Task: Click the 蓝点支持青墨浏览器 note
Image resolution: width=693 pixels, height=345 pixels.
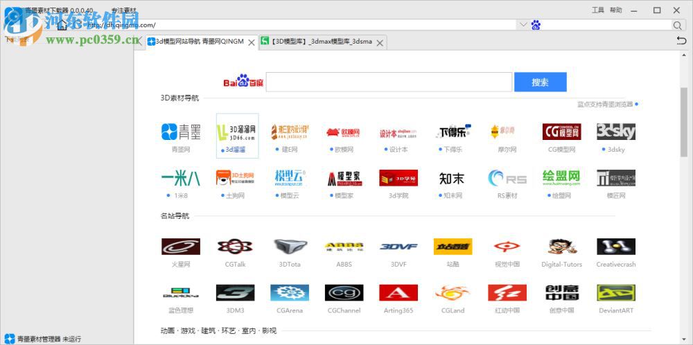Action: point(605,104)
